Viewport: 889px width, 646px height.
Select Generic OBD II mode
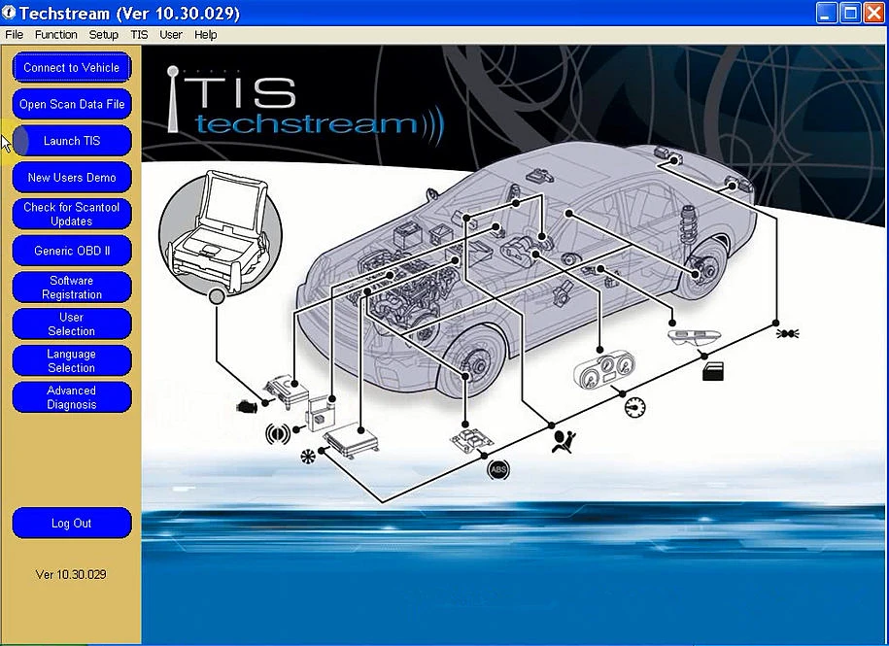click(72, 251)
